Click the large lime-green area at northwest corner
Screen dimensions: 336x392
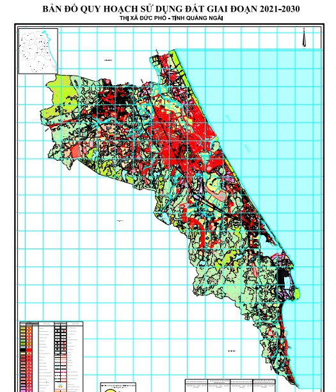[60, 95]
